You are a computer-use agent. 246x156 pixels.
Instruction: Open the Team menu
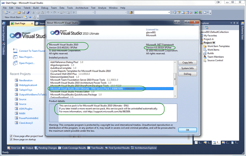[x=54, y=8]
